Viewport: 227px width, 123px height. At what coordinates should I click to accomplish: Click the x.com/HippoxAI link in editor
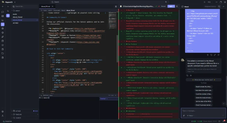pos(85,29)
